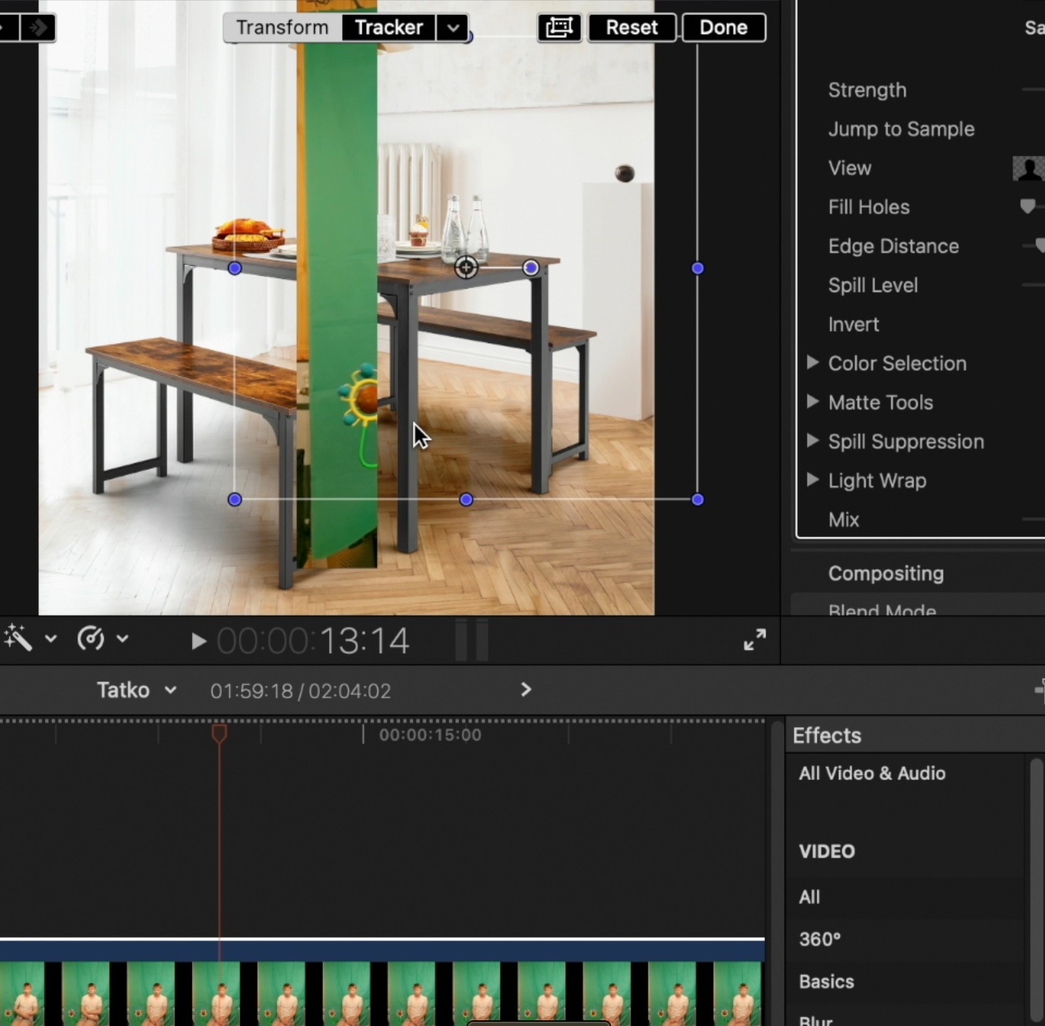The height and width of the screenshot is (1026, 1045).
Task: Open the dropdown arrow next to Tracker
Action: coord(453,28)
